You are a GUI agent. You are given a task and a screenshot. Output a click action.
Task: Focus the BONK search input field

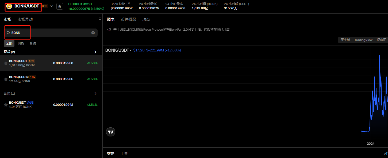[51, 33]
